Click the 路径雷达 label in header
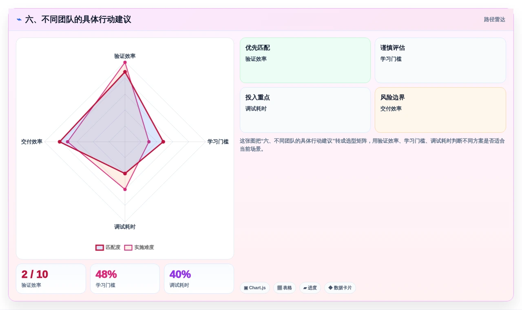This screenshot has width=522, height=310. tap(494, 20)
